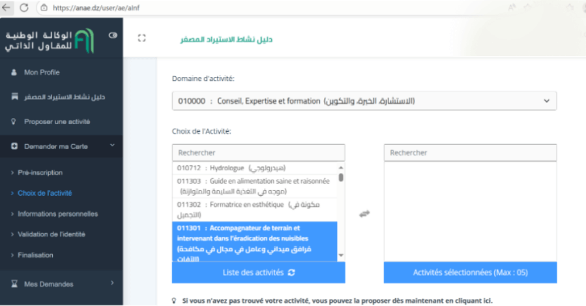Open the Pré-inscription step

pos(40,172)
